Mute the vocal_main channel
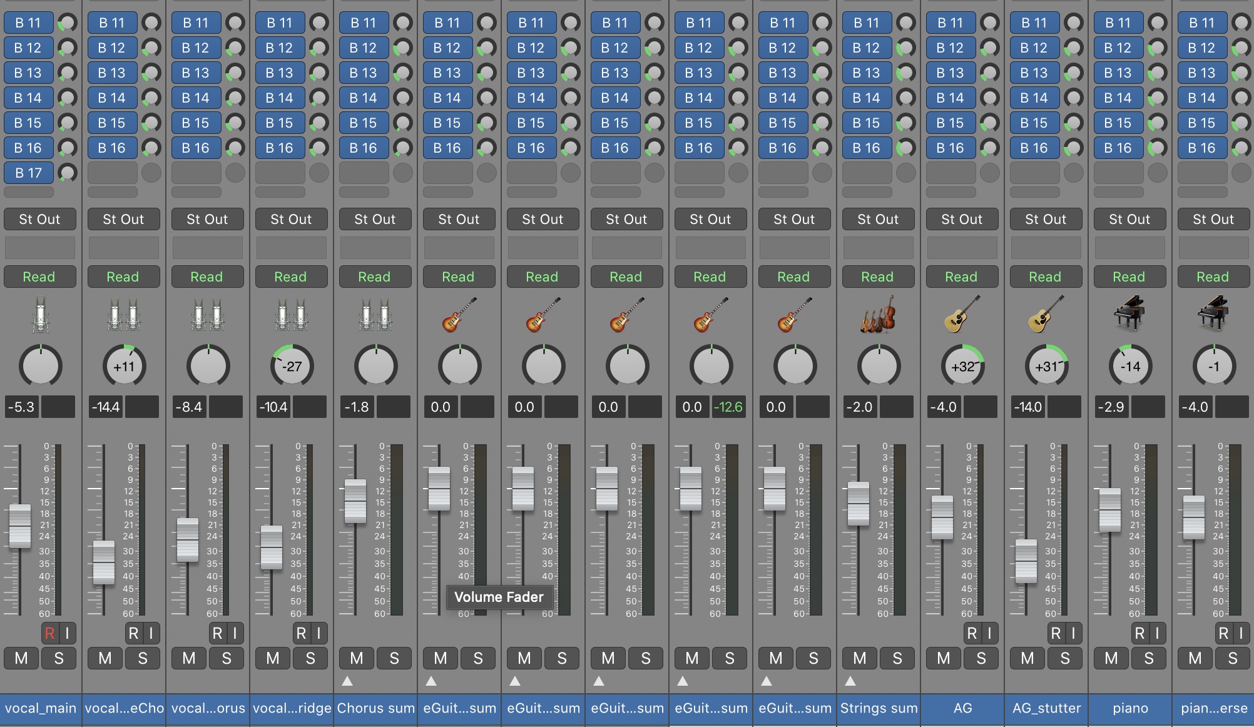The image size is (1254, 727). click(21, 658)
